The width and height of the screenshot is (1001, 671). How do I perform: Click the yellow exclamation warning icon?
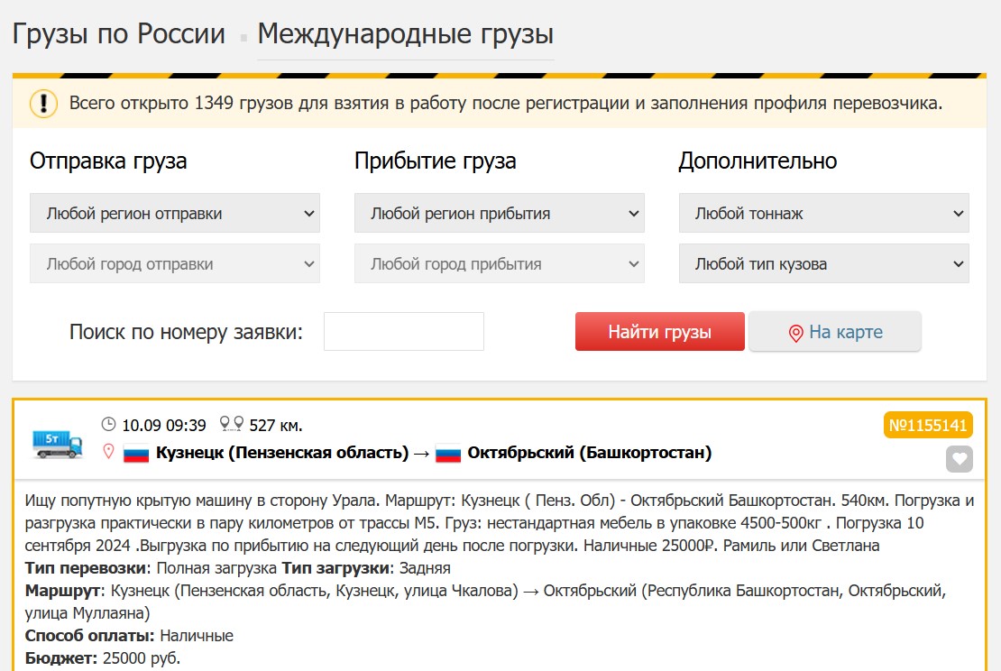click(x=43, y=104)
